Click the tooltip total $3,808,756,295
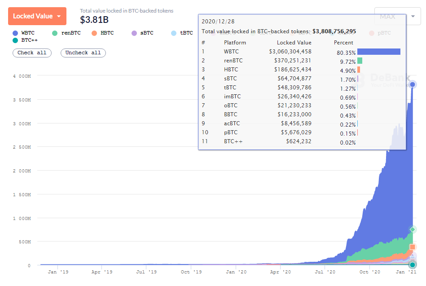The width and height of the screenshot is (426, 286). pyautogui.click(x=334, y=31)
